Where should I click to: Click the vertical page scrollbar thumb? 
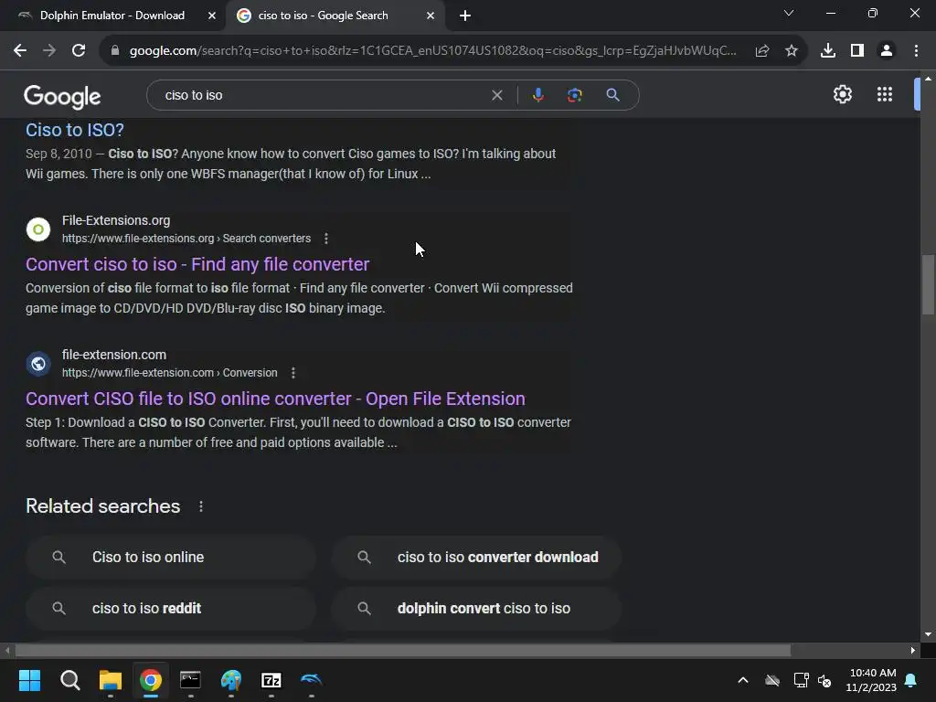coord(928,284)
